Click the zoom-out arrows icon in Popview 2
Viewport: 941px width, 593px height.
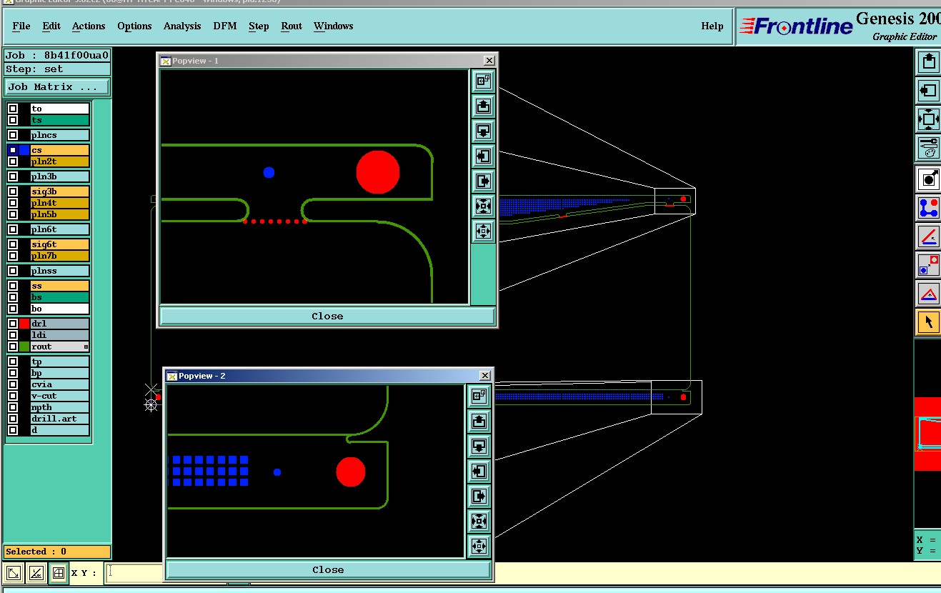[479, 546]
